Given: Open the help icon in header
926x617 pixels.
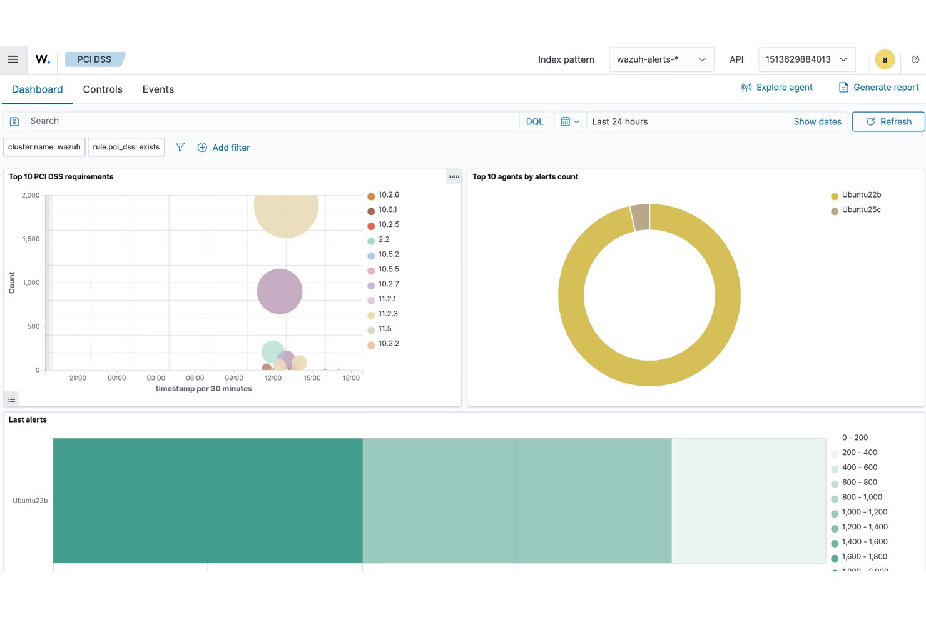Looking at the screenshot, I should [915, 59].
